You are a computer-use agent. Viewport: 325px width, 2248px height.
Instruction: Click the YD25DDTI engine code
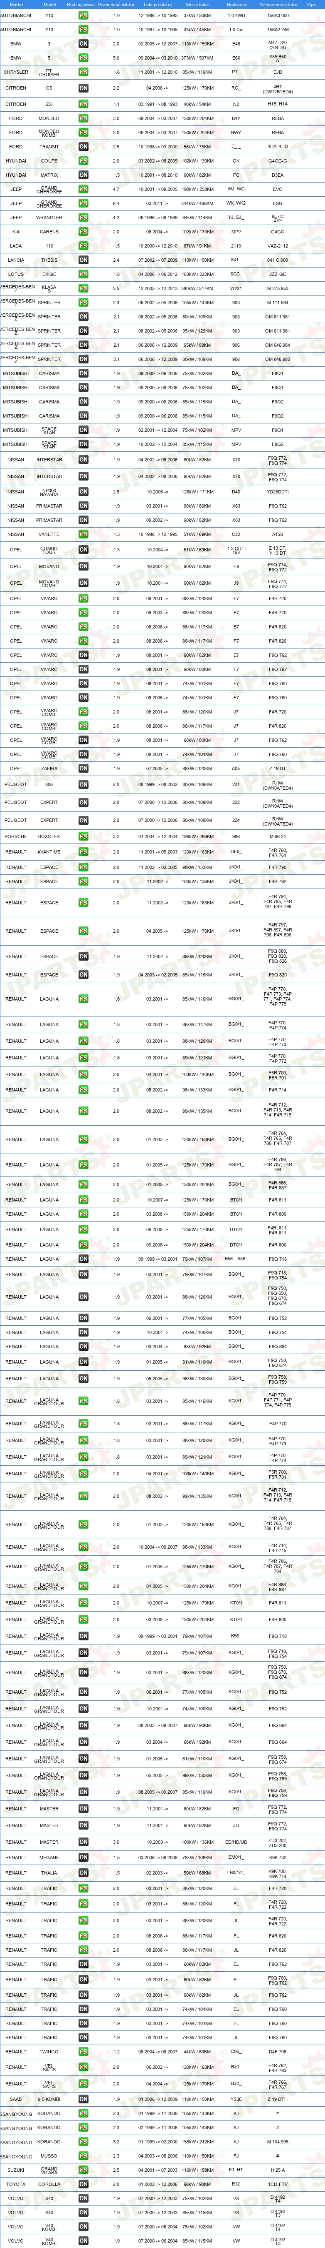click(x=278, y=491)
